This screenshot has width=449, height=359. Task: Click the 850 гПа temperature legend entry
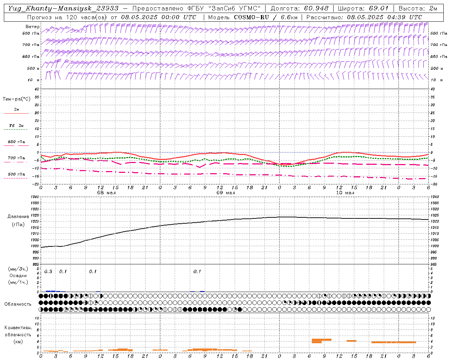pyautogui.click(x=16, y=142)
